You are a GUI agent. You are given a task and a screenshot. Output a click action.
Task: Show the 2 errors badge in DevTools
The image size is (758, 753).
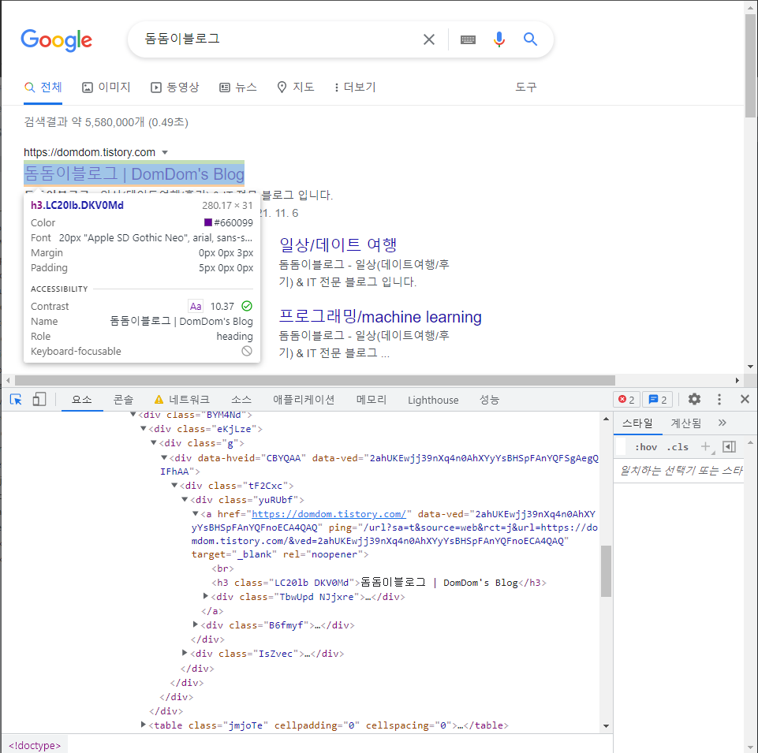[626, 400]
